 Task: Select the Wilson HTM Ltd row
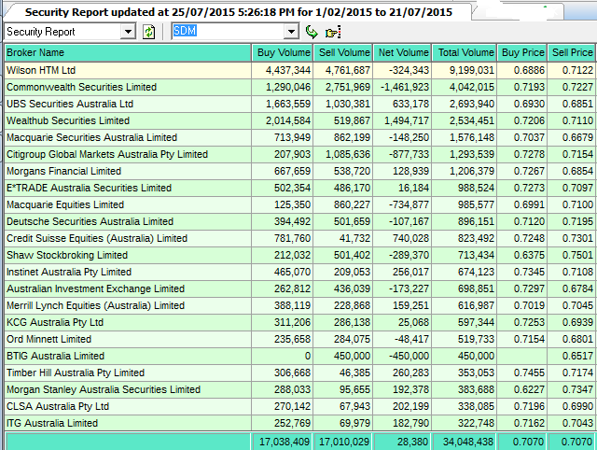[300, 71]
